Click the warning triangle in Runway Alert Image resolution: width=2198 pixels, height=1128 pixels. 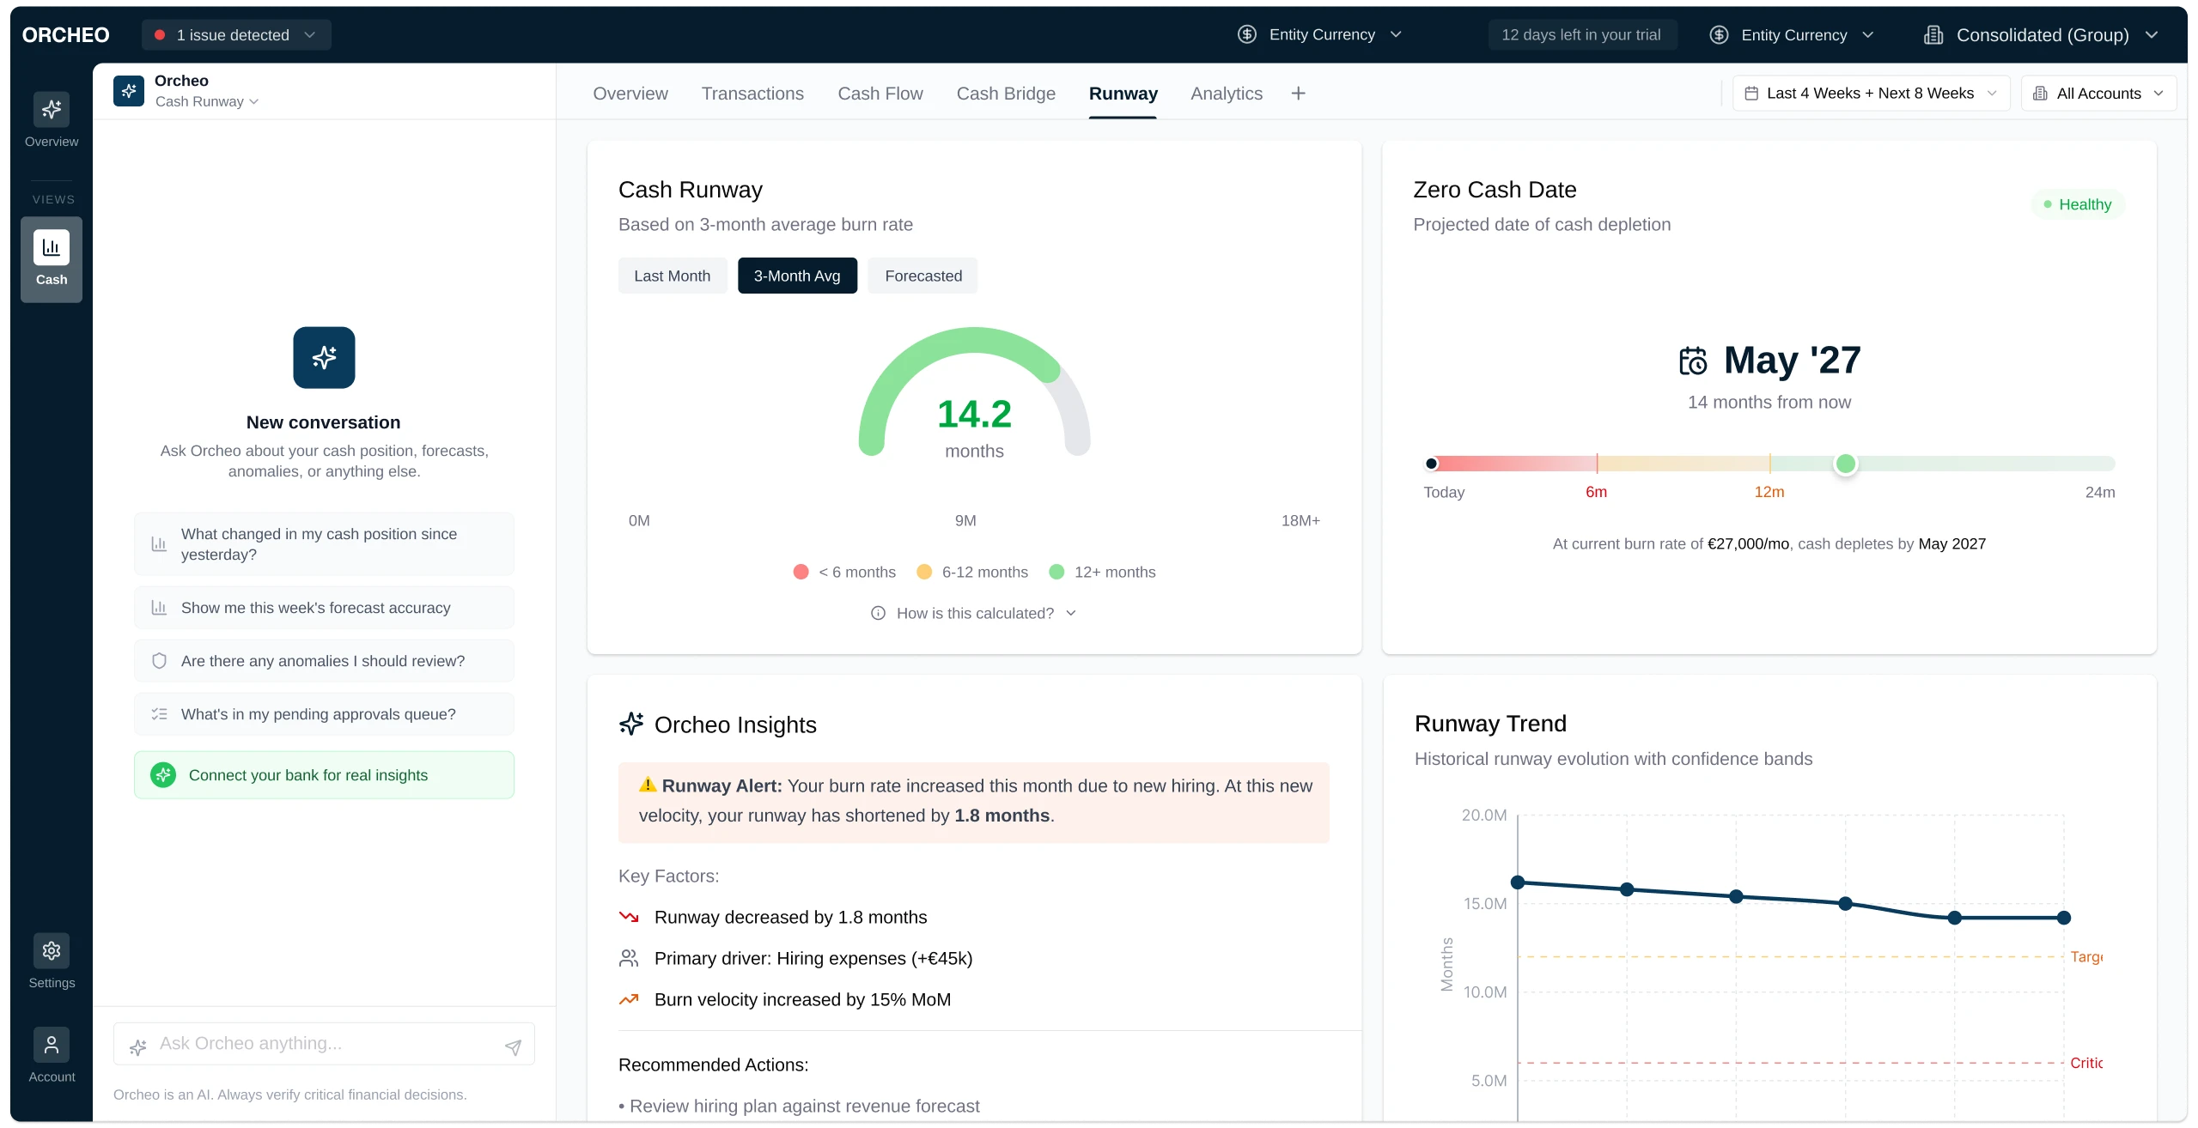648,785
